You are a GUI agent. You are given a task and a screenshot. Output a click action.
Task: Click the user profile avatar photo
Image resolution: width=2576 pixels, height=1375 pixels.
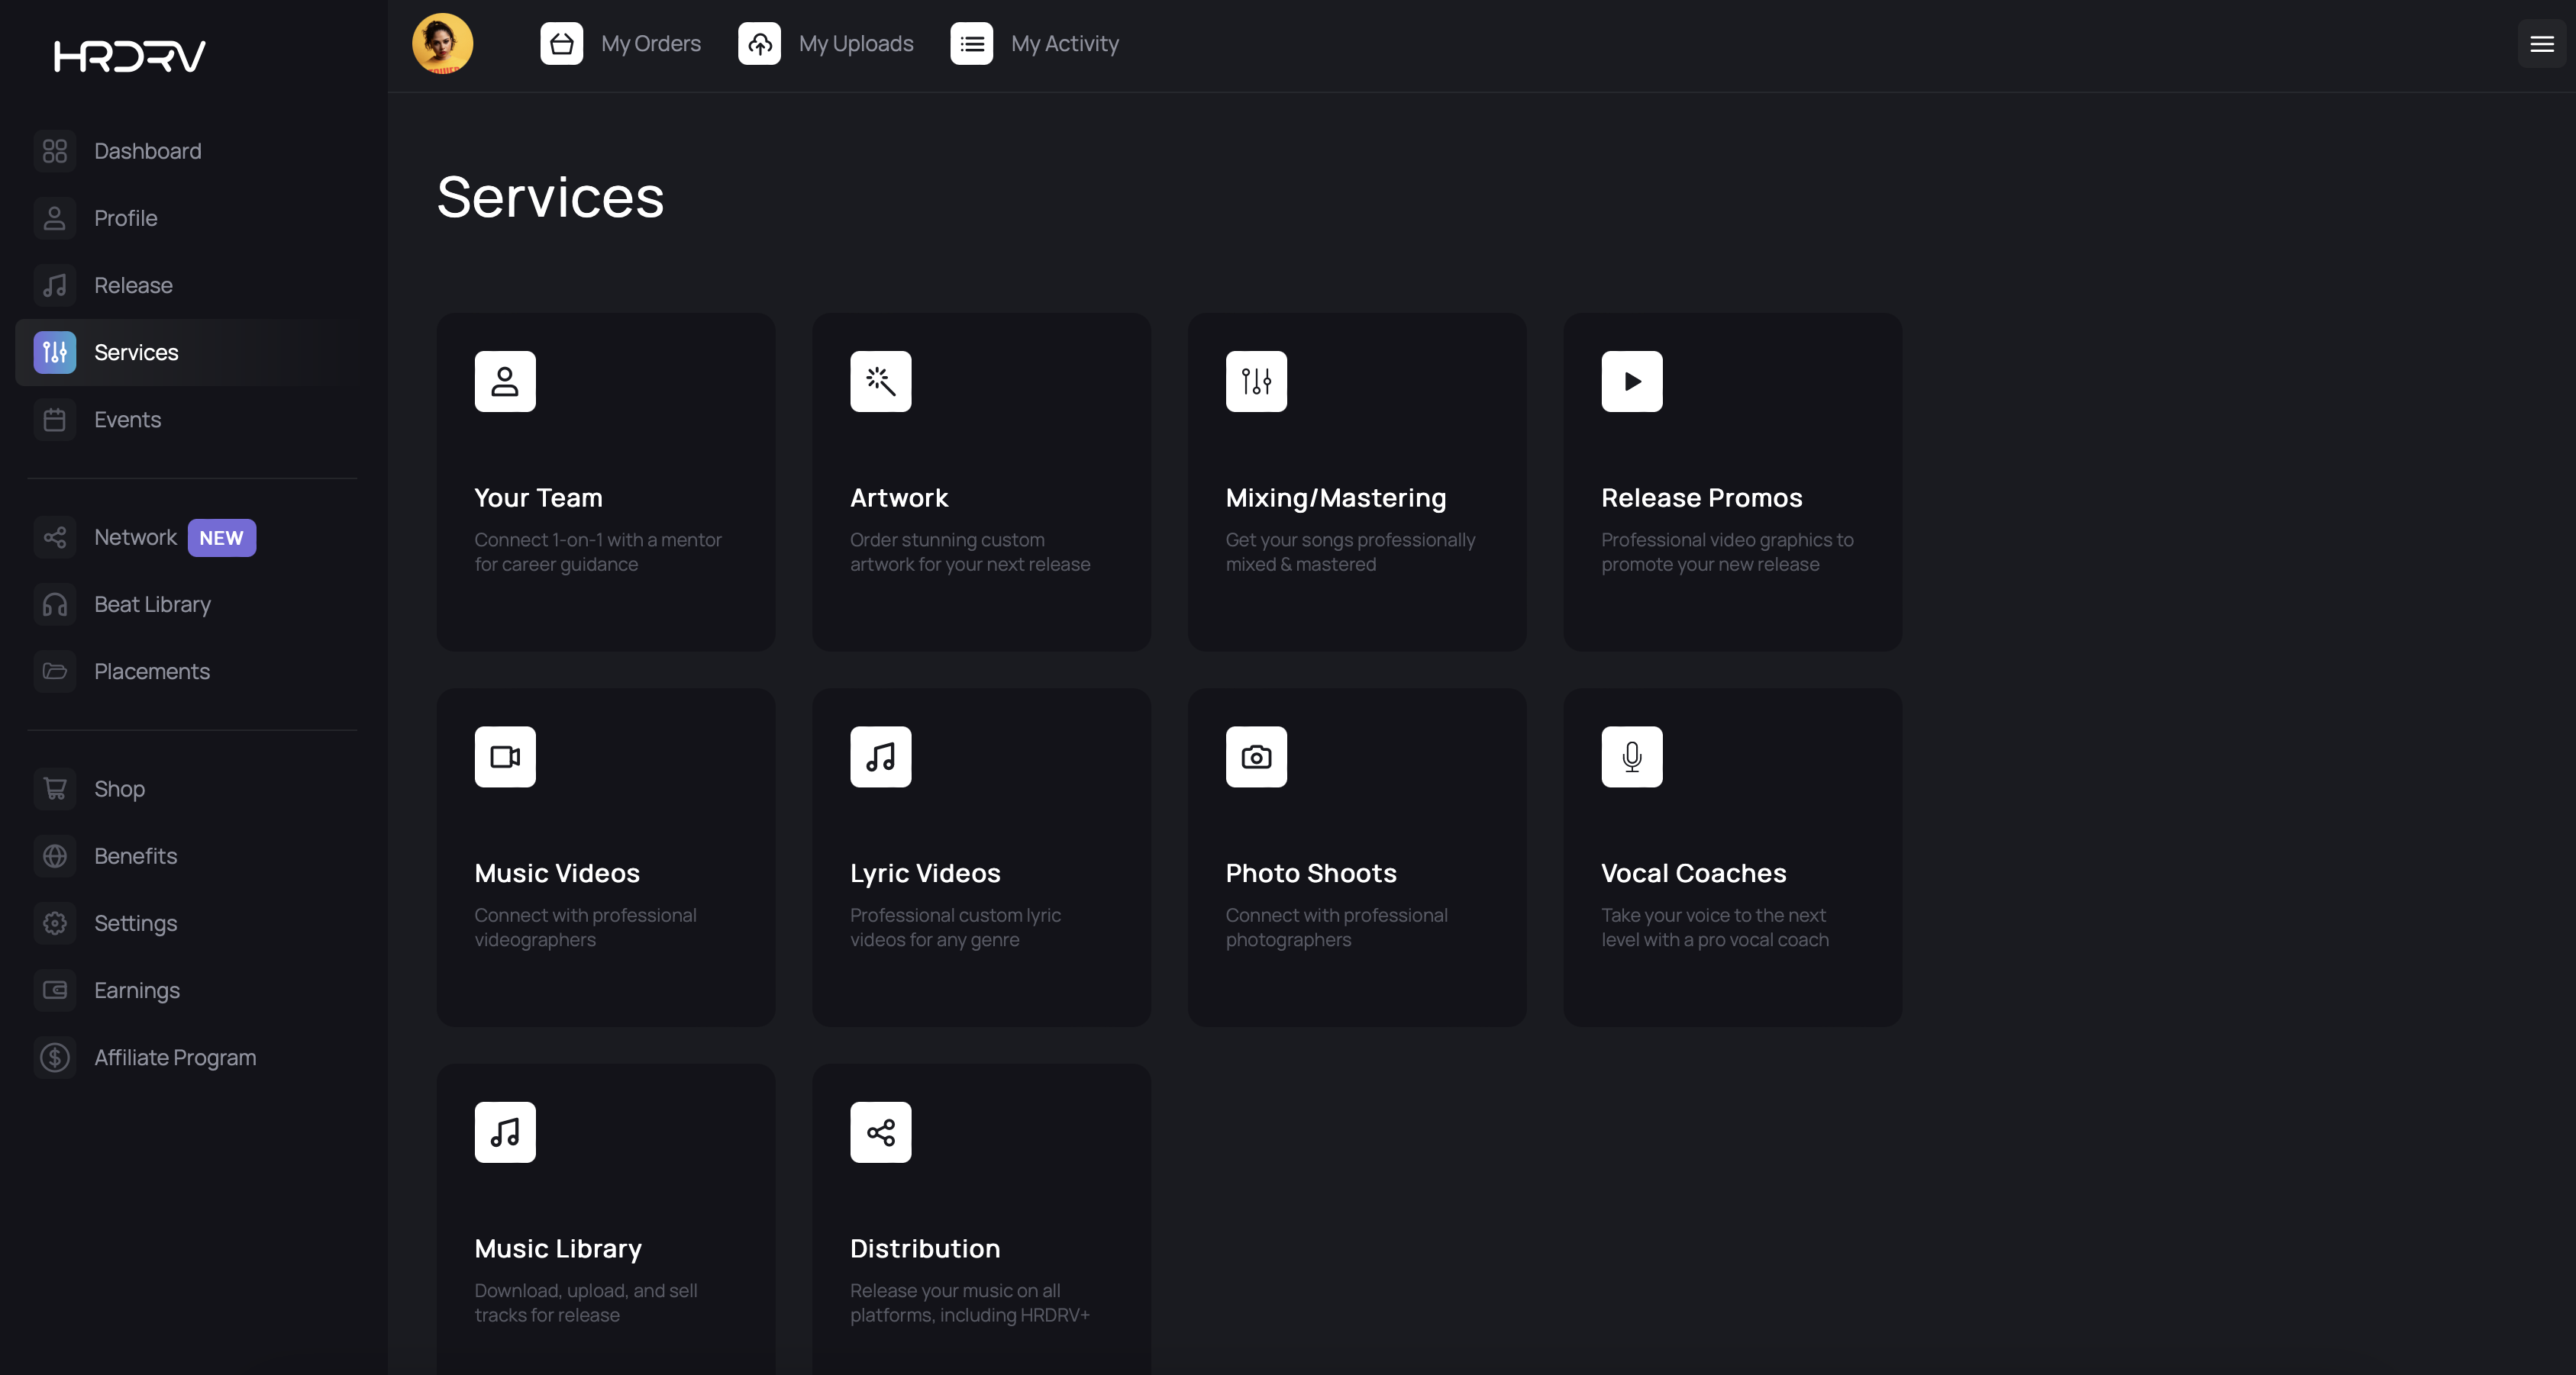click(442, 44)
